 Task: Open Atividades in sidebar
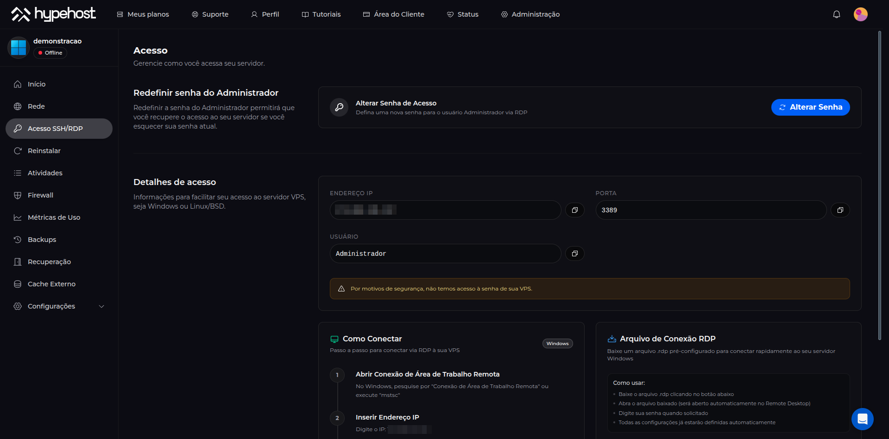tap(59, 173)
